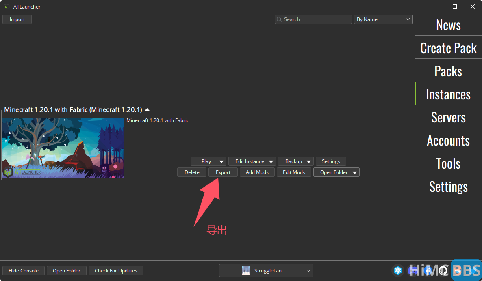
Task: Click the arrow beside the Play button
Action: pyautogui.click(x=221, y=161)
